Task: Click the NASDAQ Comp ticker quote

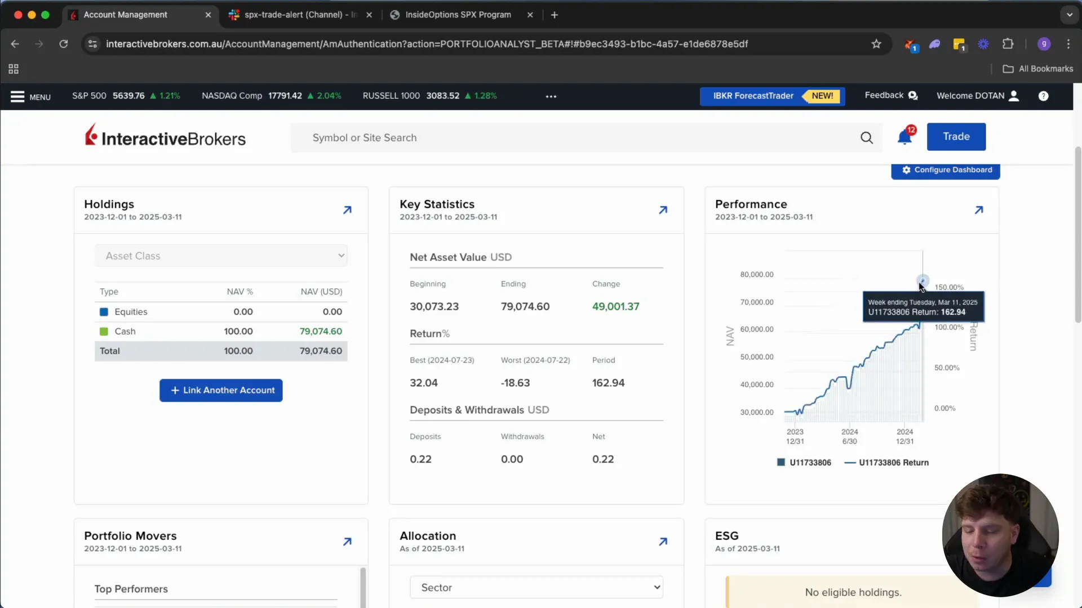Action: coord(272,96)
